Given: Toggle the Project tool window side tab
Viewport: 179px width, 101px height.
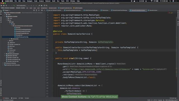Looking at the screenshot, I should pos(1,12).
